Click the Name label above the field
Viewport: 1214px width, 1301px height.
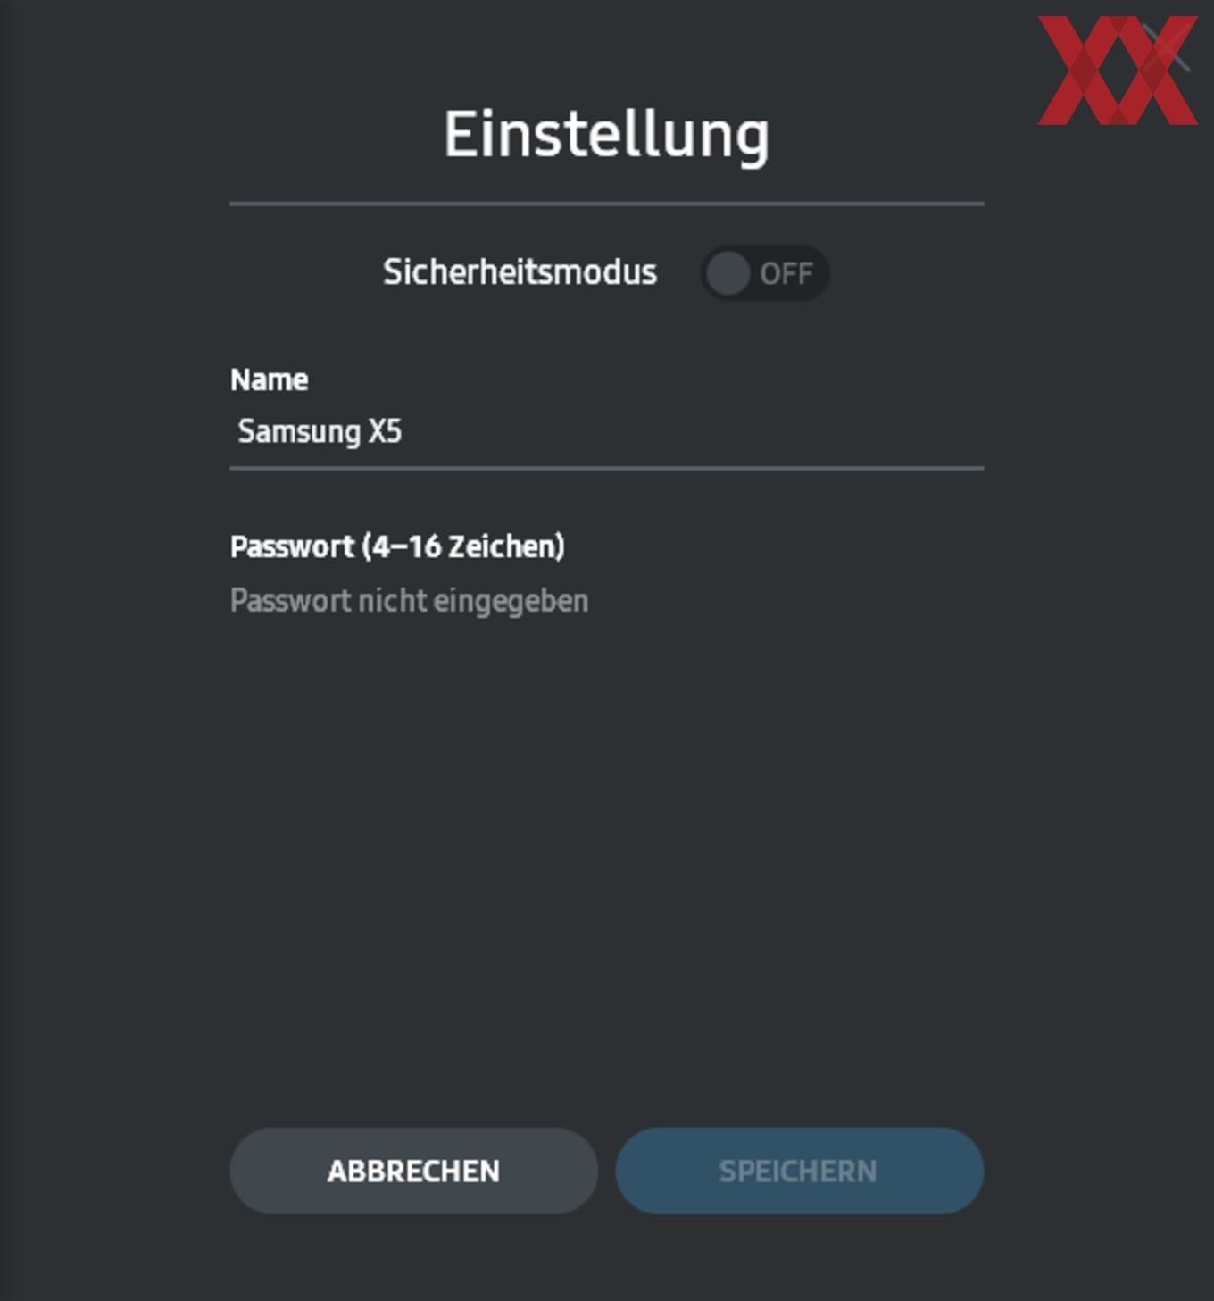tap(269, 379)
